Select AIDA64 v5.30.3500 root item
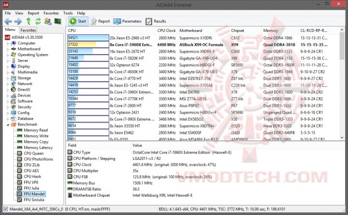This screenshot has height=215, width=348. 24,37
